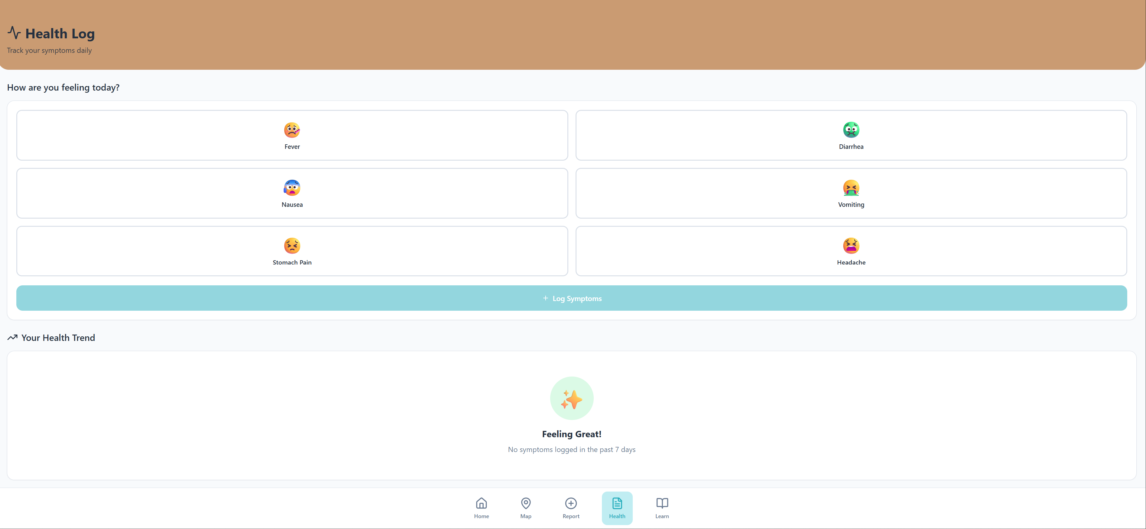Open the Report tab
Viewport: 1146px width, 529px height.
pos(571,508)
